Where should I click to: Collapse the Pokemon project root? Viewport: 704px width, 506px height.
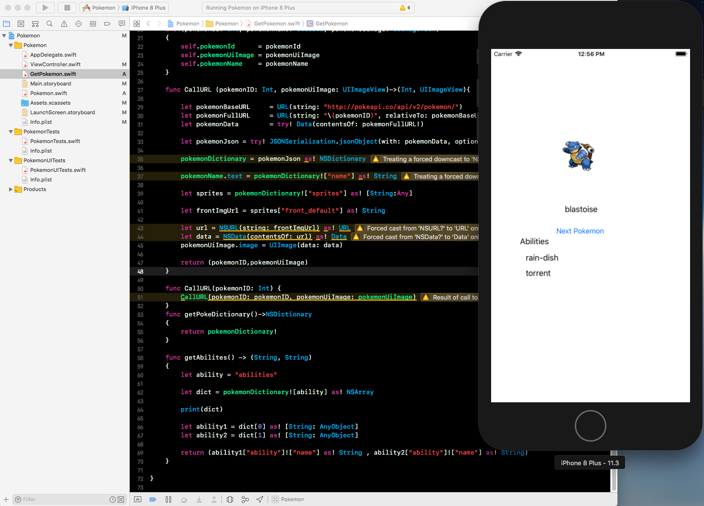point(4,36)
